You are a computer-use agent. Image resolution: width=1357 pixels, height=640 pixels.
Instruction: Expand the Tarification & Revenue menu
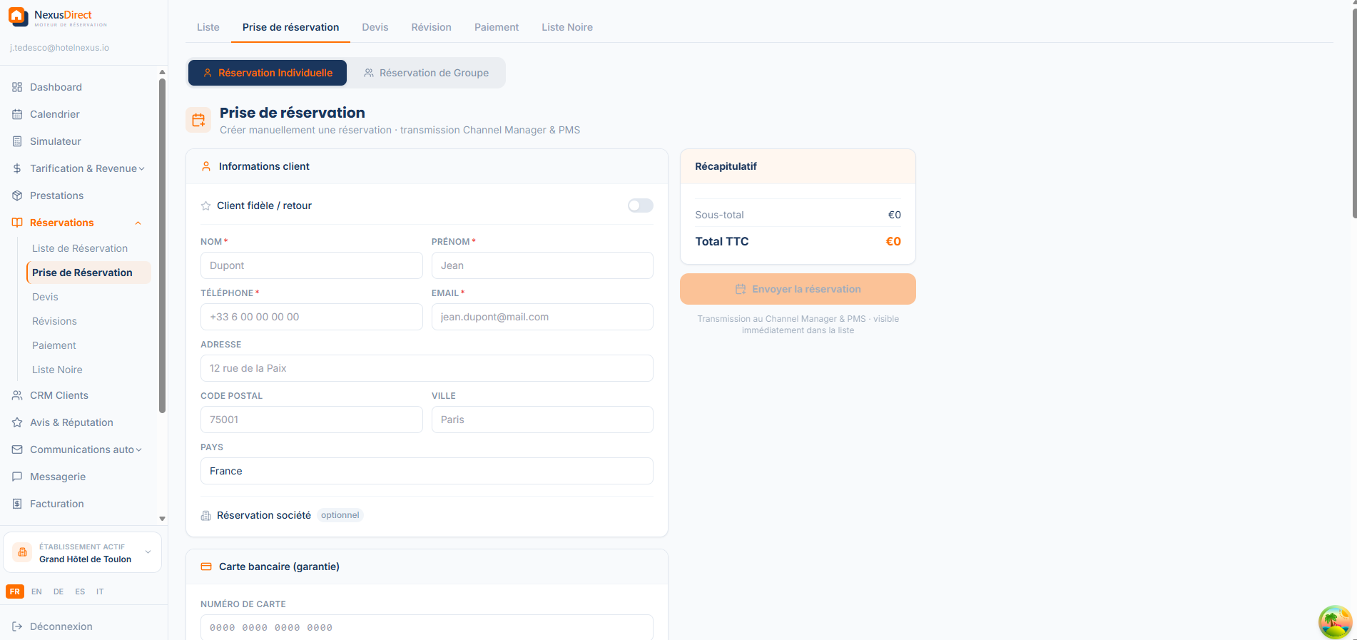tap(78, 168)
